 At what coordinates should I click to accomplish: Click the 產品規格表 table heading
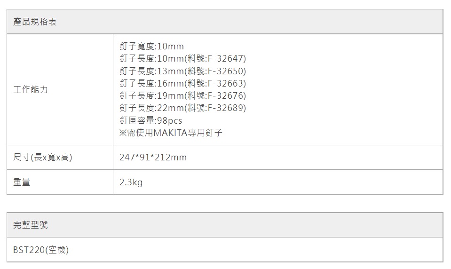pyautogui.click(x=35, y=22)
